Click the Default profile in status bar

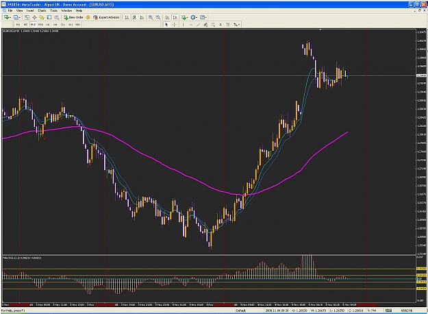(240, 311)
